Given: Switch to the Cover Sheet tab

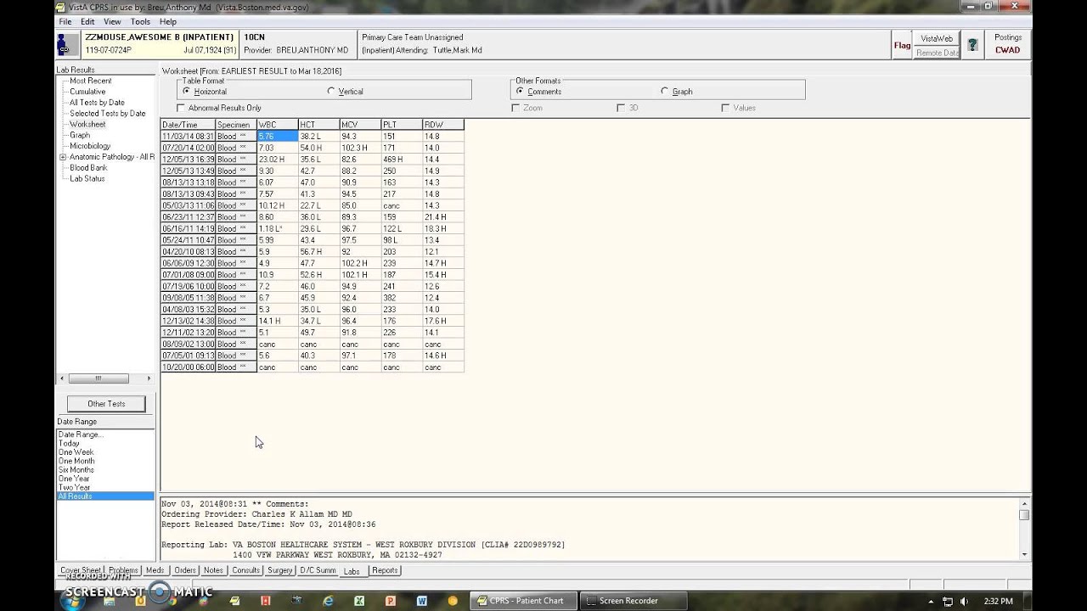Looking at the screenshot, I should pyautogui.click(x=80, y=570).
